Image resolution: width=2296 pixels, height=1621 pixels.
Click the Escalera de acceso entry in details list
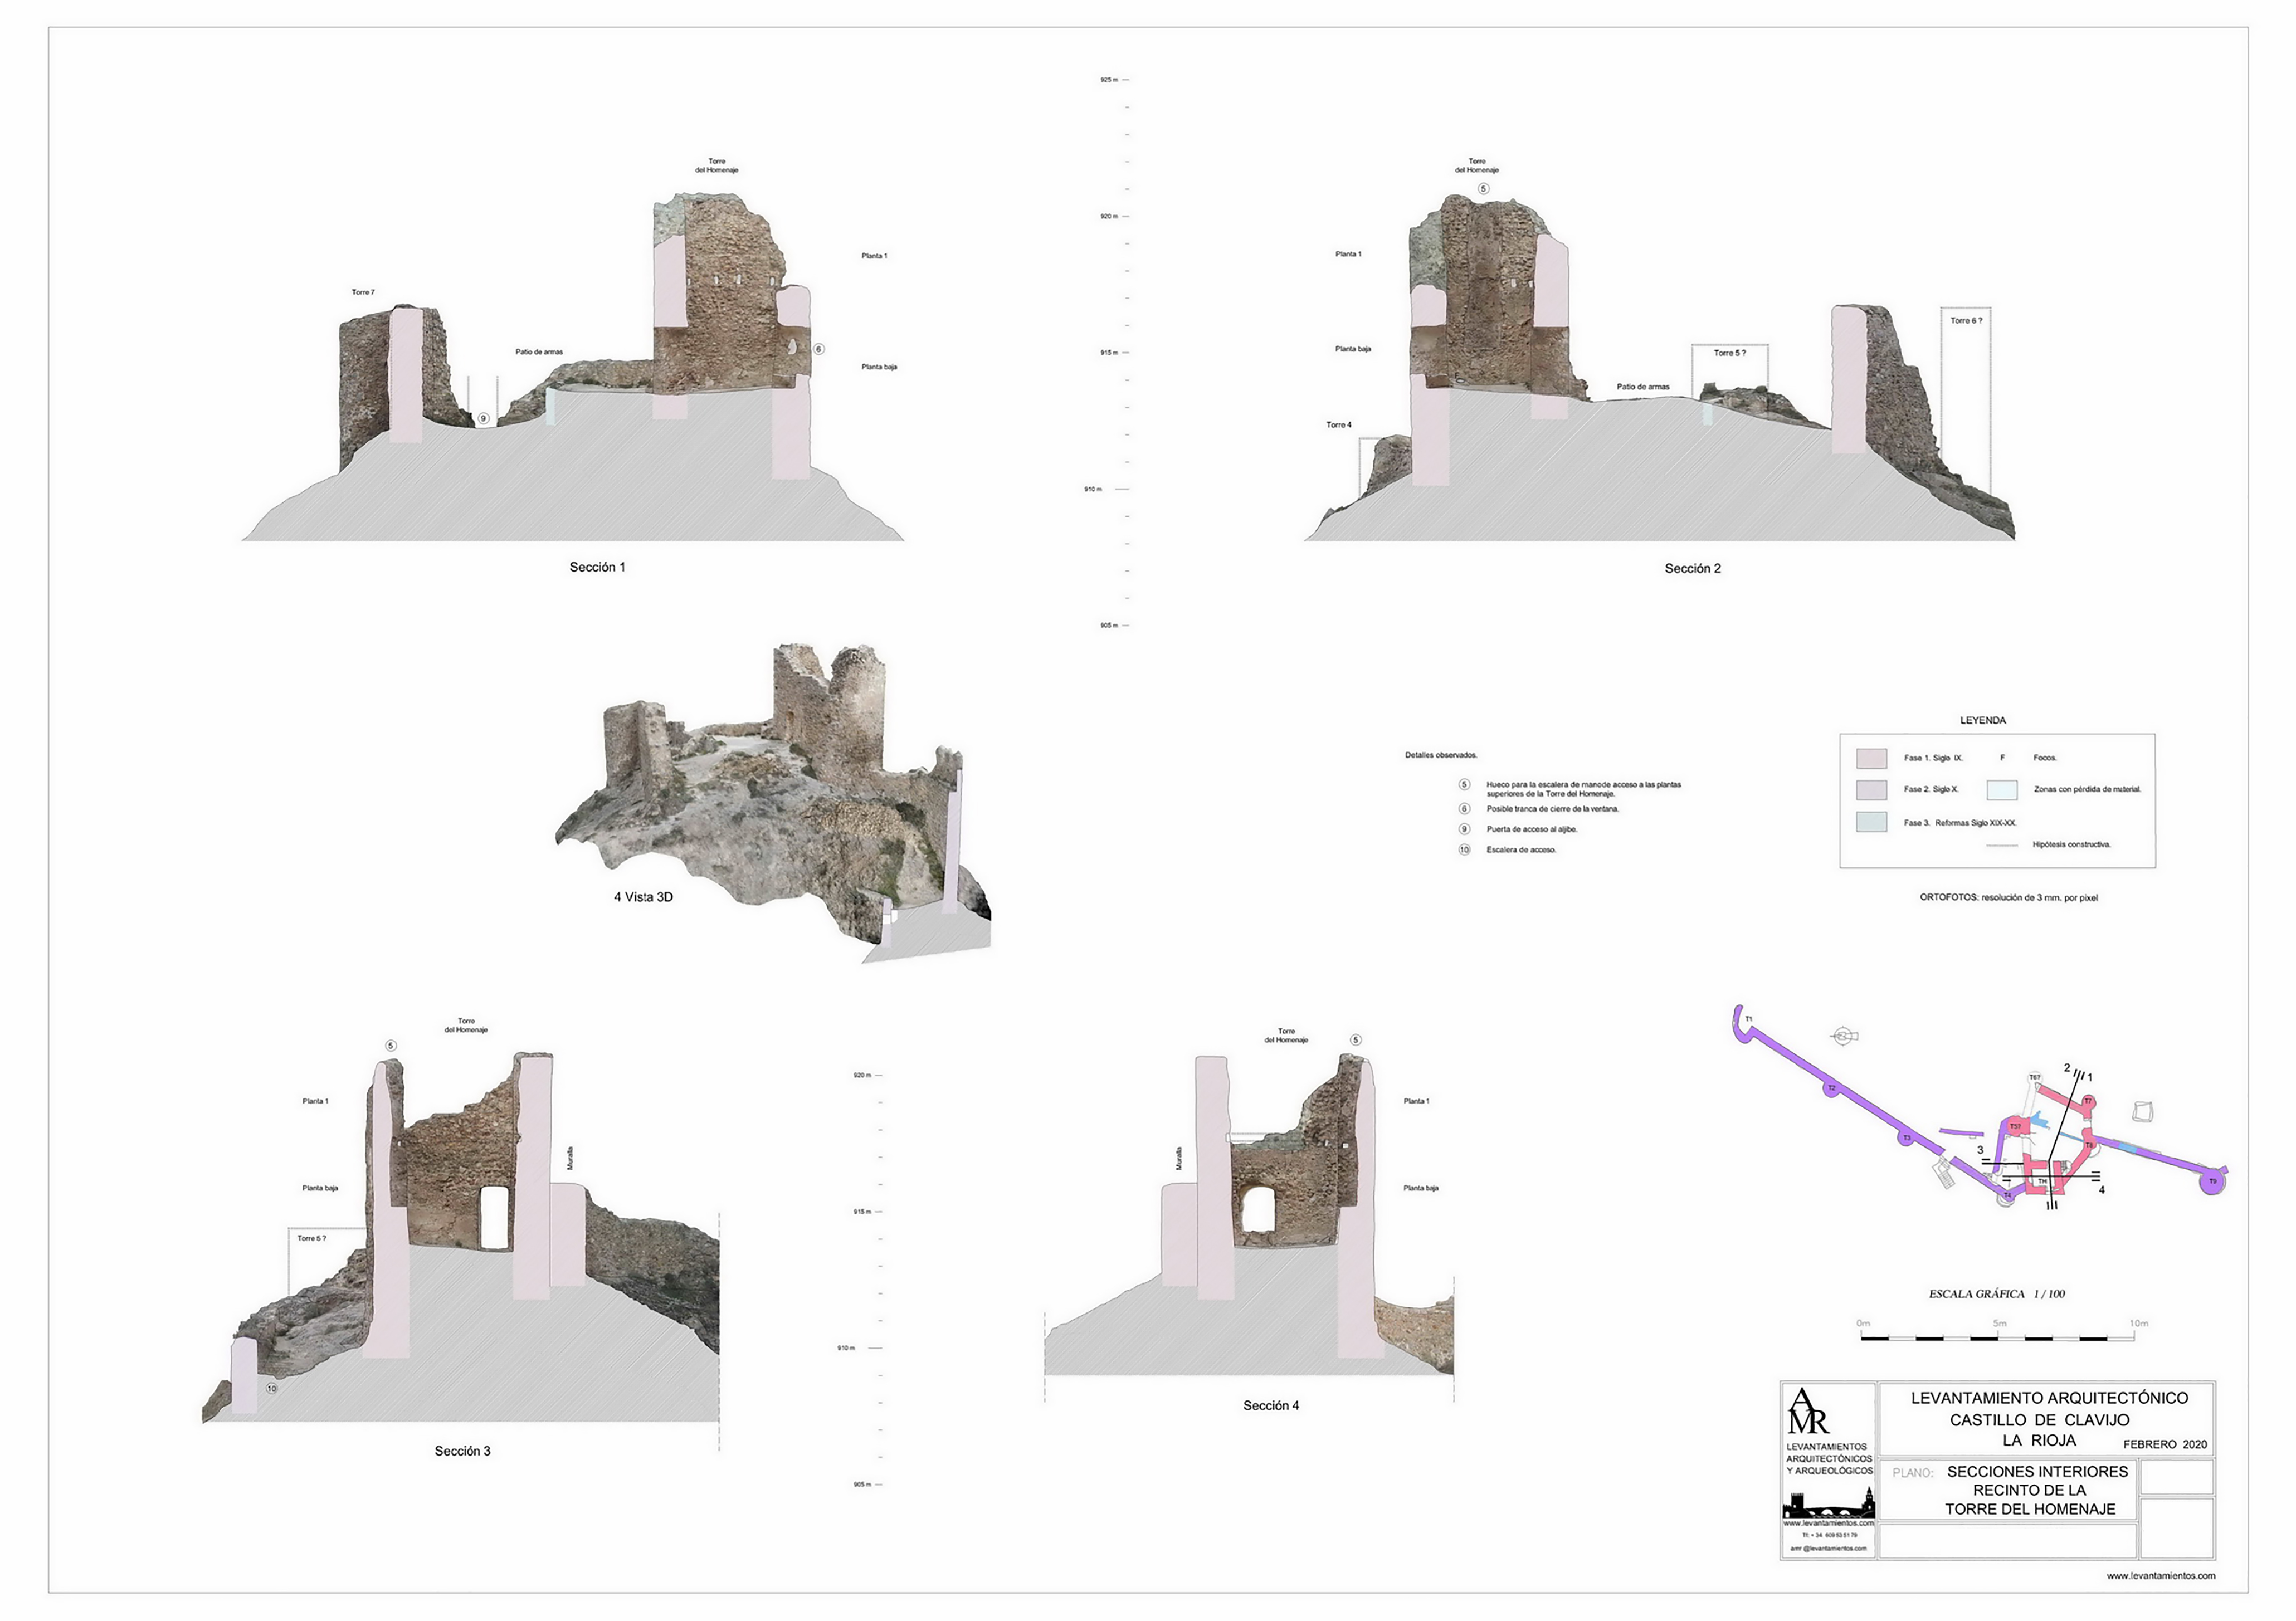tap(1521, 850)
